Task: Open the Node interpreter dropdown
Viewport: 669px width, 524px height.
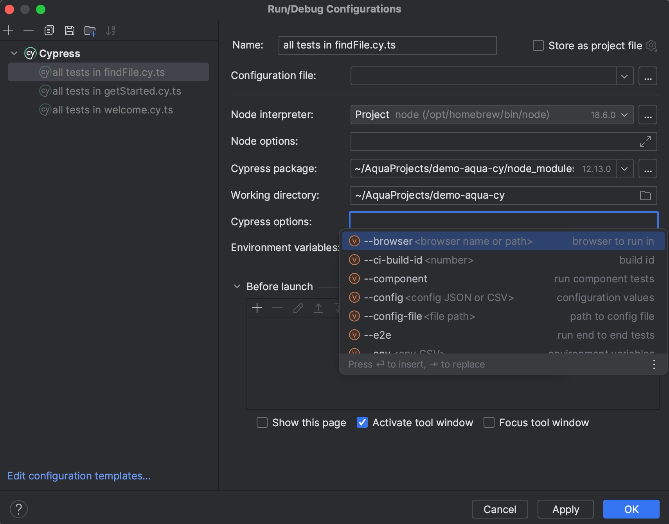Action: point(624,115)
